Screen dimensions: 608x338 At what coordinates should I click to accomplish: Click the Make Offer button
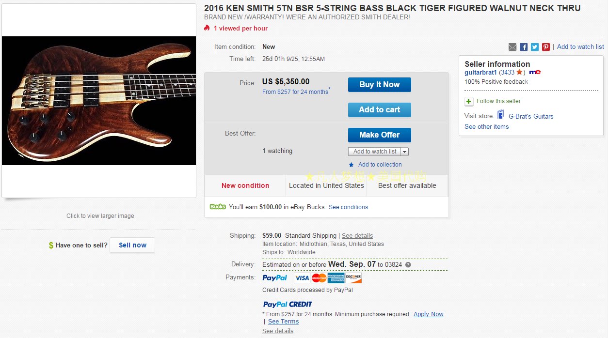[379, 135]
